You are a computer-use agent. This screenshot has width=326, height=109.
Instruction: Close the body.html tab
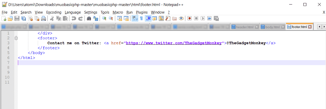click(283, 27)
